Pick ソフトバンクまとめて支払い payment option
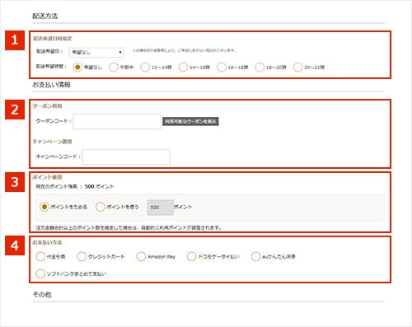This screenshot has height=327, width=412. (x=40, y=273)
